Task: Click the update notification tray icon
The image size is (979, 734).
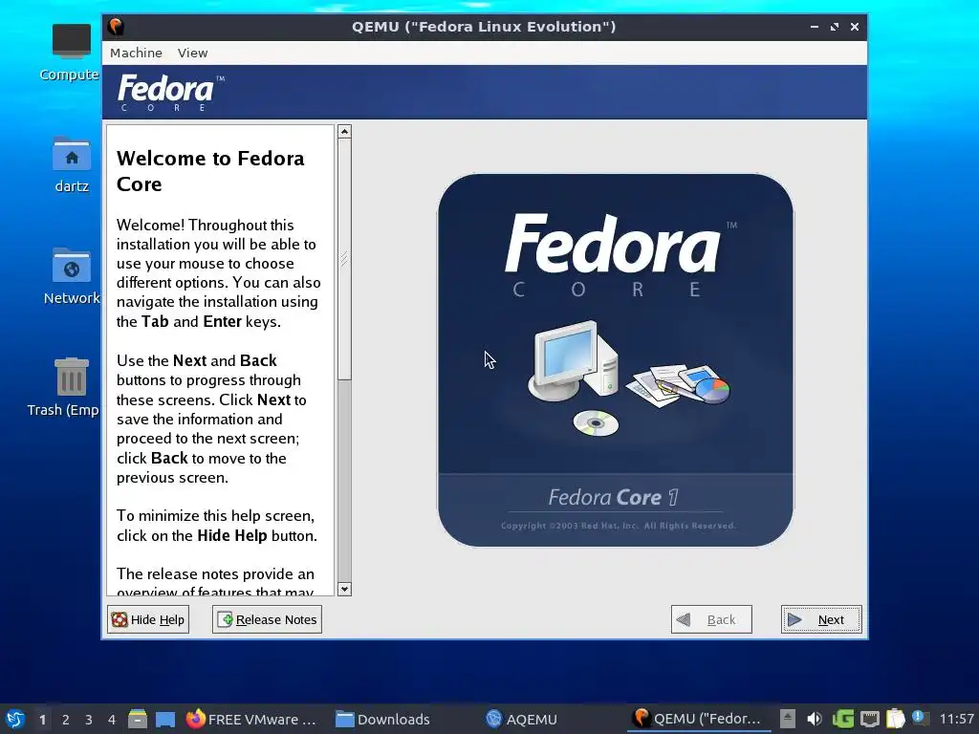Action: pyautogui.click(x=920, y=718)
